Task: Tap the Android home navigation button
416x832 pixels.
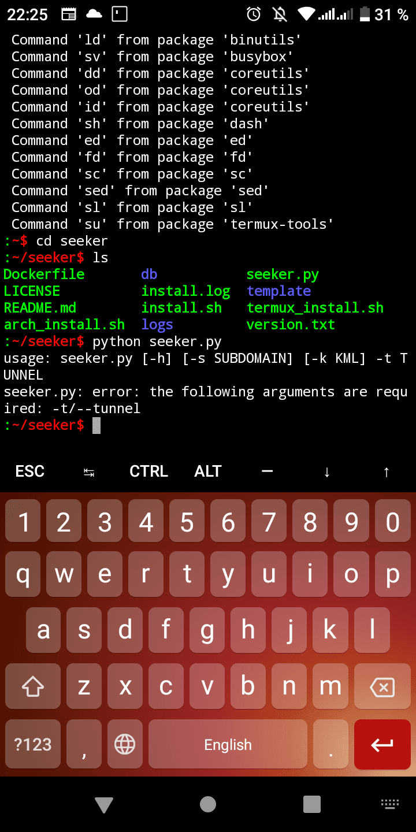Action: pos(208,804)
